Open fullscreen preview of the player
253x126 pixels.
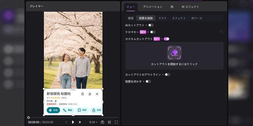click(116, 122)
